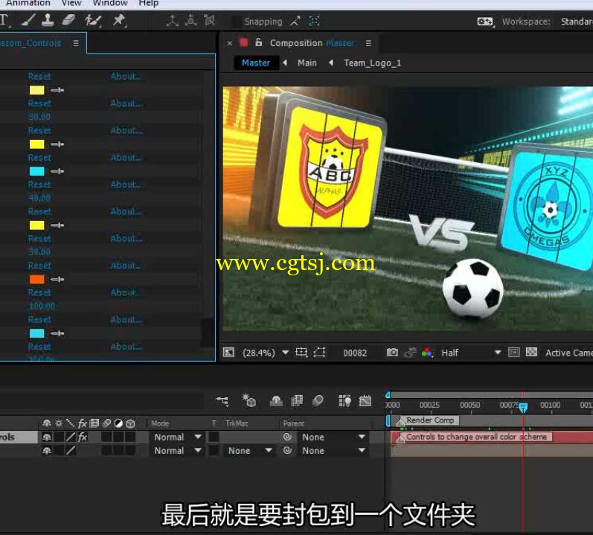
Task: Open the Workspace Standard dropdown
Action: pyautogui.click(x=576, y=22)
